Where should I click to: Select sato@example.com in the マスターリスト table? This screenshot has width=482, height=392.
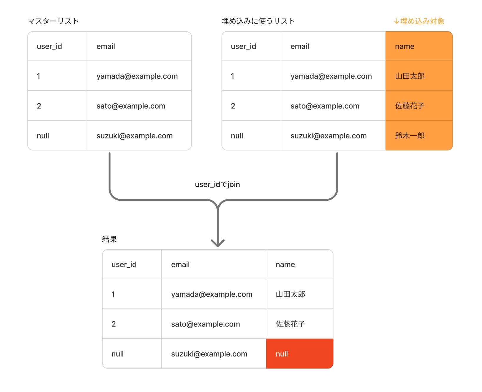click(x=131, y=106)
